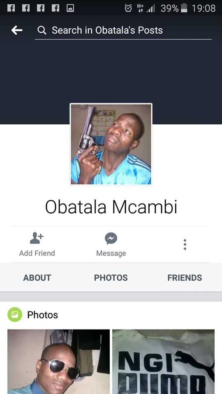Tap the Photos section heading text

pos(42,315)
